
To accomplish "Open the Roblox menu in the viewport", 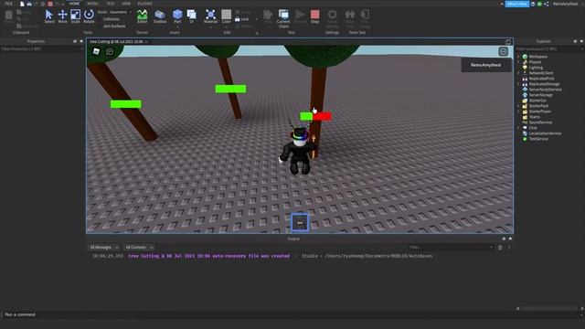I will click(x=96, y=51).
